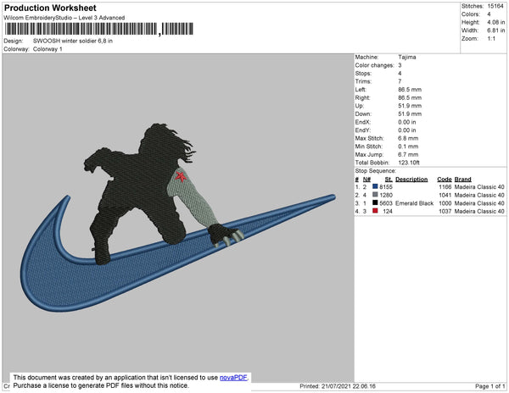Click the Width value 6.81 in
The height and width of the screenshot is (393, 509).
(496, 30)
